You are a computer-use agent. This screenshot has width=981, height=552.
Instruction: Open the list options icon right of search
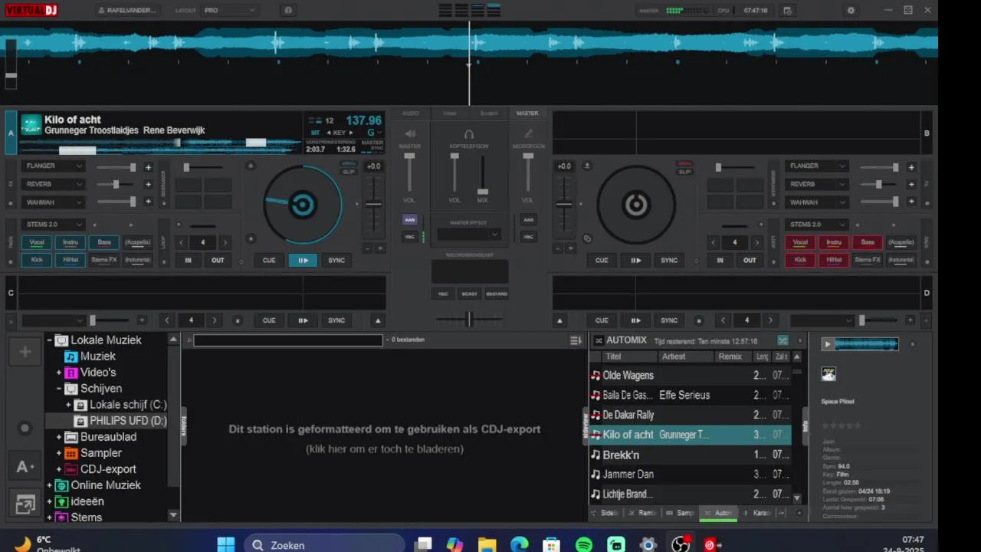[576, 340]
